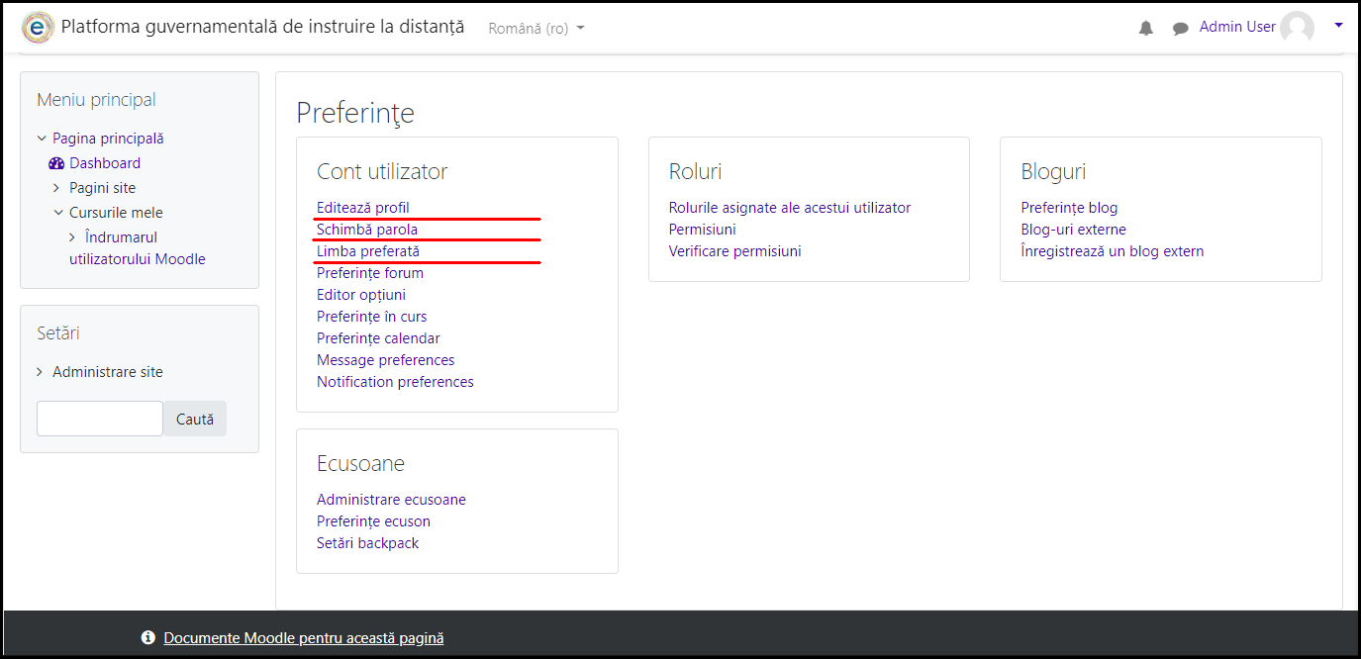Screen dimensions: 1361x659
Task: Click the Dashboard icon in main menu
Action: point(56,163)
